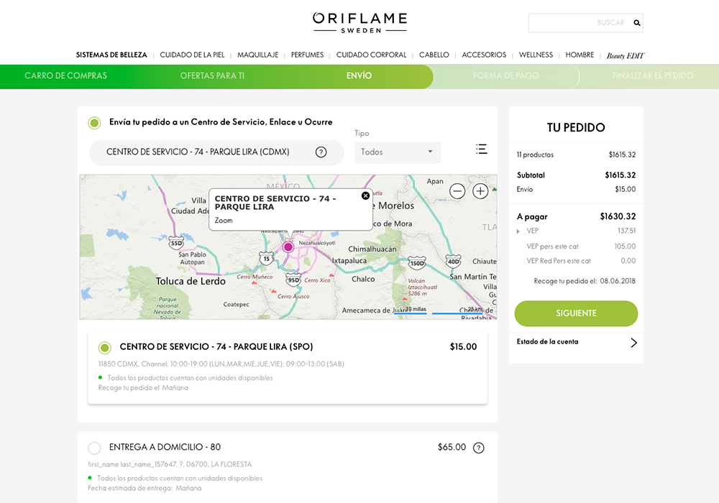Click the search magnifier icon

click(636, 23)
